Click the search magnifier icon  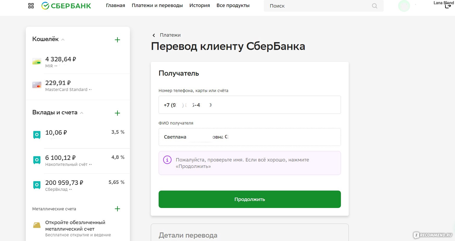(375, 6)
